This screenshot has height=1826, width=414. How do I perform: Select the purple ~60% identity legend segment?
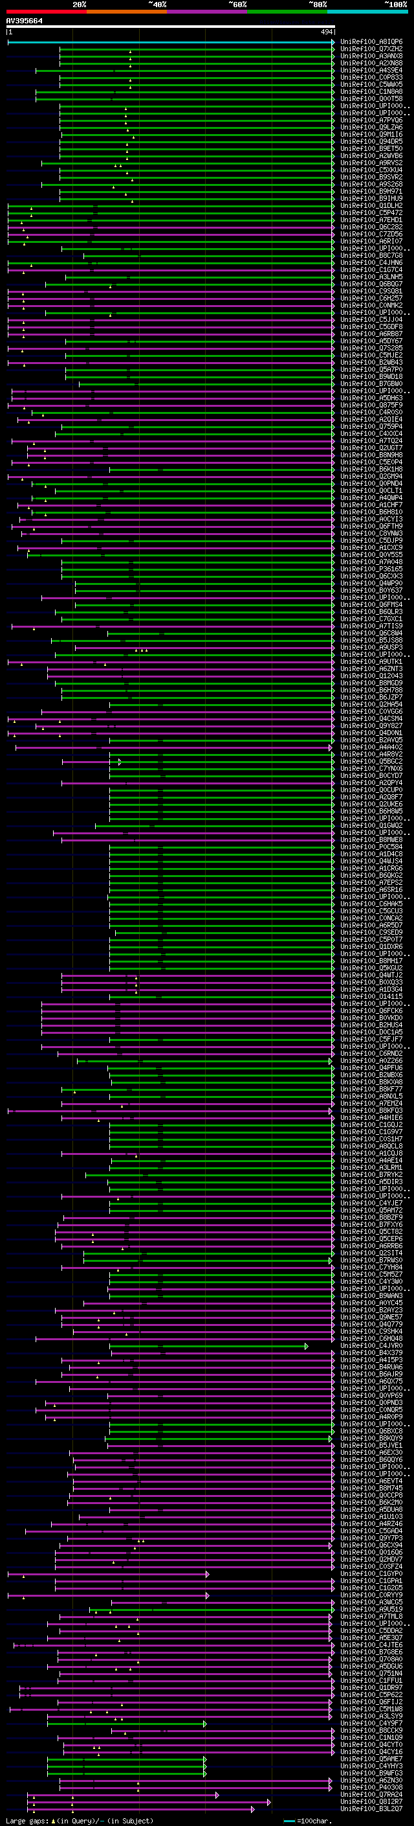208,12
